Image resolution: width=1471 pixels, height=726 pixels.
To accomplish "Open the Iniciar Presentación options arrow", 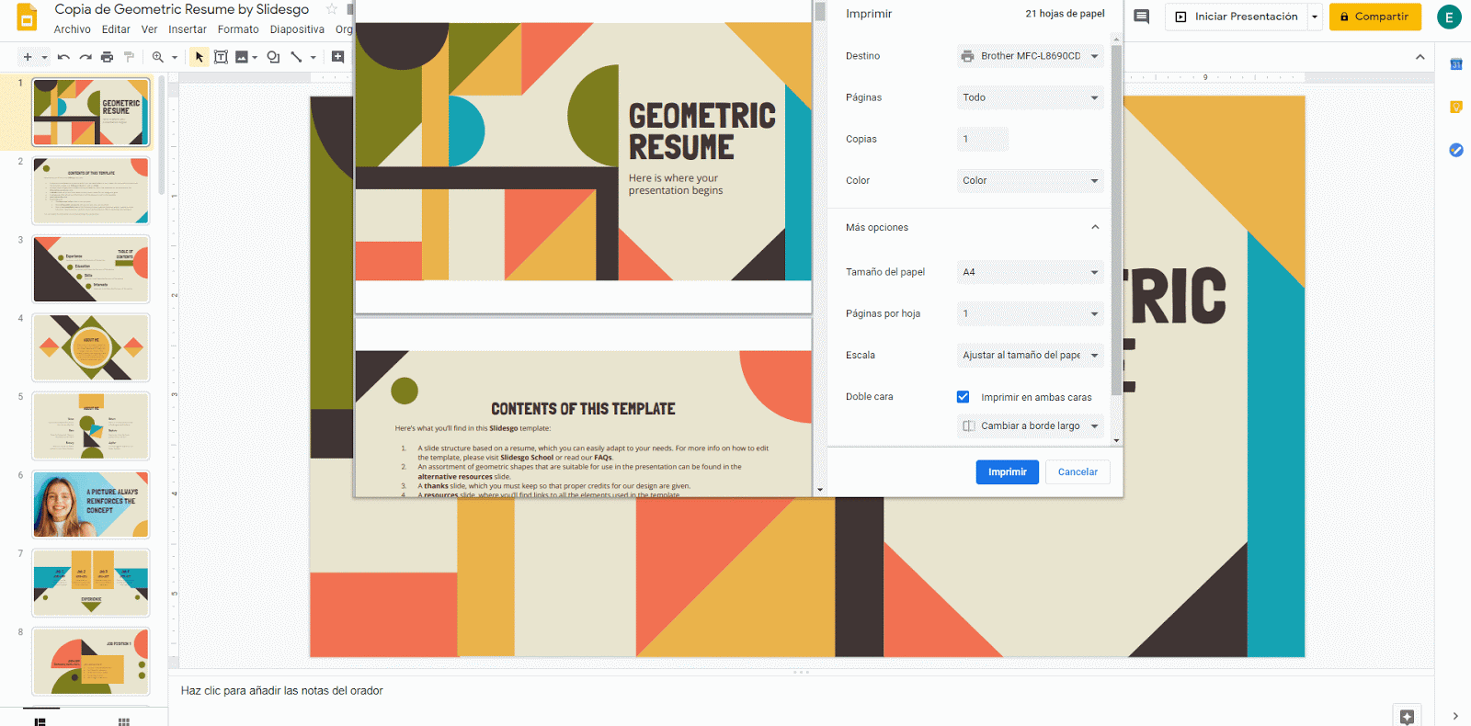I will [x=1315, y=17].
